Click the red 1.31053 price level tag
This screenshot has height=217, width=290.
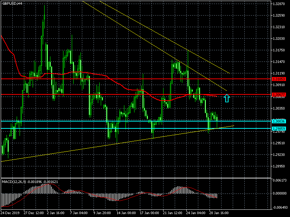[279, 79]
